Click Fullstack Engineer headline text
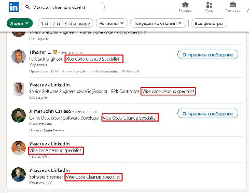This screenshot has height=193, width=249. click(x=46, y=59)
